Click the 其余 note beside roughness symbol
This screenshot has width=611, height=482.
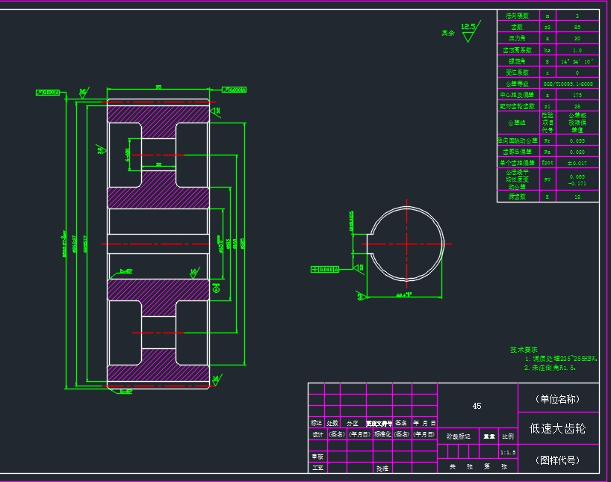click(448, 33)
